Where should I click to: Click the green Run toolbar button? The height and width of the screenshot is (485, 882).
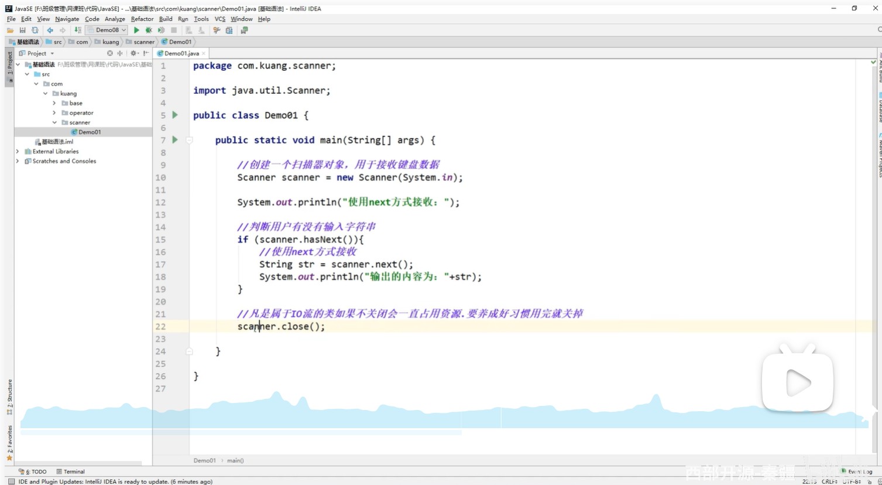[x=136, y=30]
